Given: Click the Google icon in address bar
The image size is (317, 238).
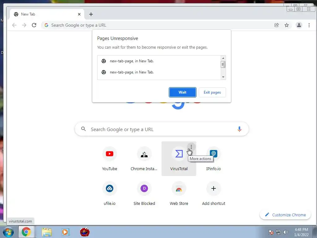Looking at the screenshot, I should (x=46, y=25).
